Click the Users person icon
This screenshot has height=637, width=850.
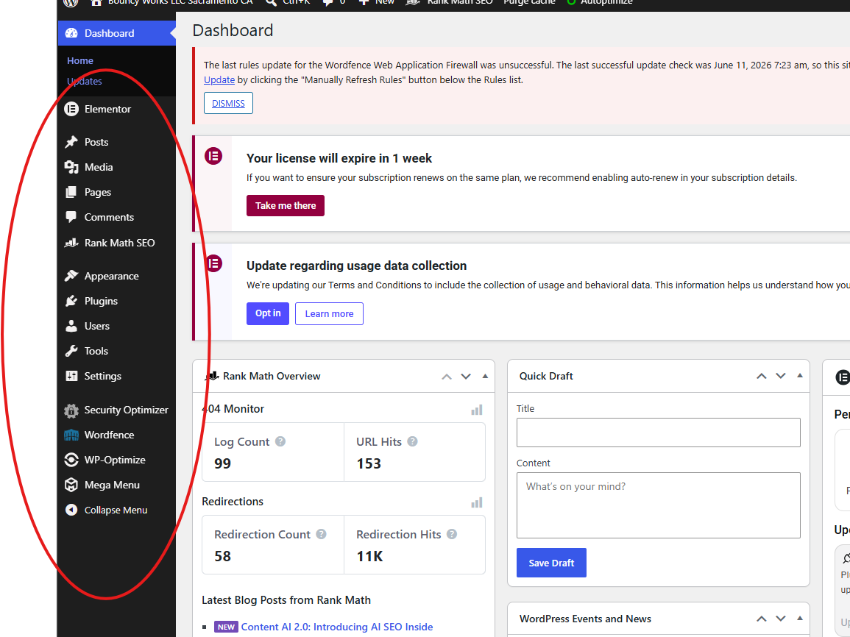click(x=71, y=326)
